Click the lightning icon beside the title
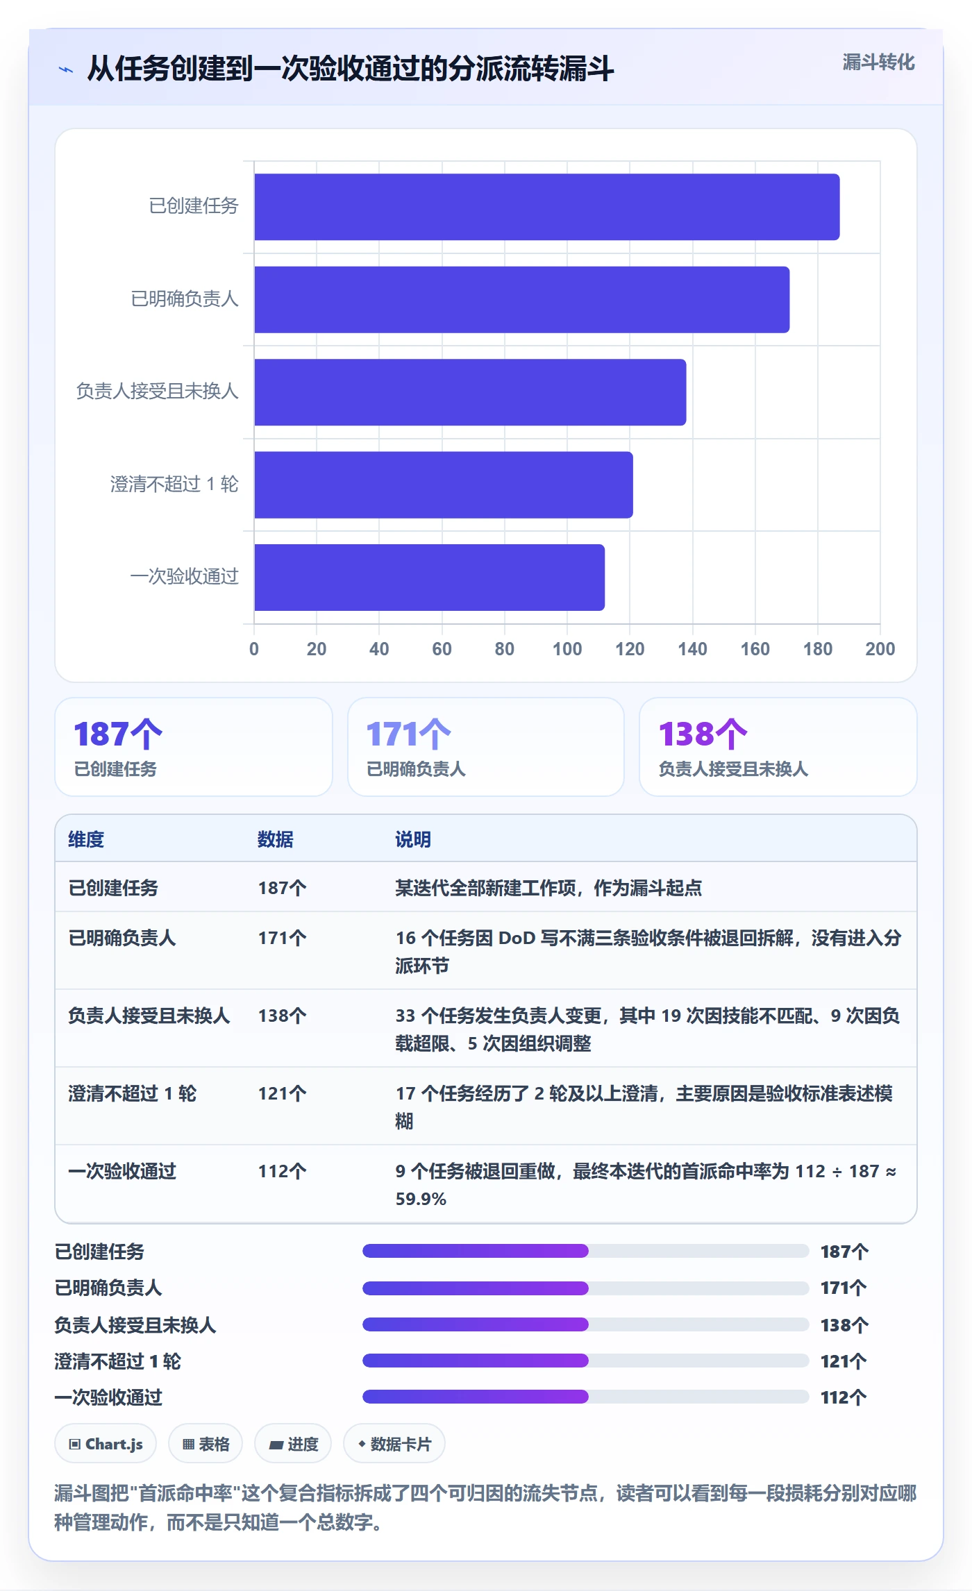This screenshot has height=1591, width=972. click(66, 69)
